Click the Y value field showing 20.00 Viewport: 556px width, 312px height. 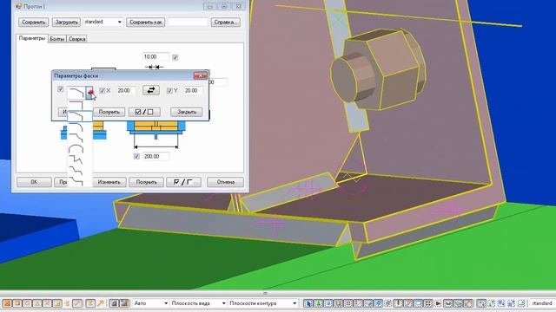[193, 90]
